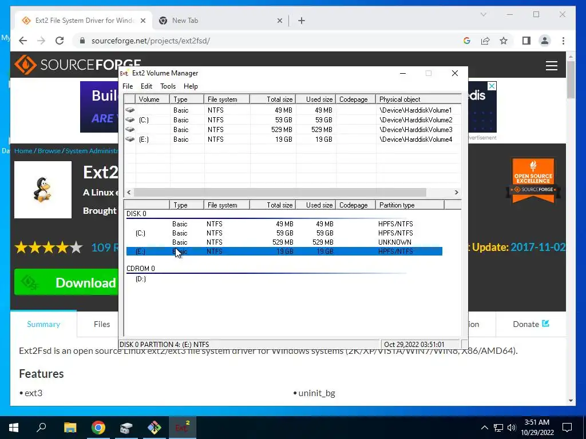
Task: Select the (D:) entry under CDROM 0
Action: (x=141, y=279)
